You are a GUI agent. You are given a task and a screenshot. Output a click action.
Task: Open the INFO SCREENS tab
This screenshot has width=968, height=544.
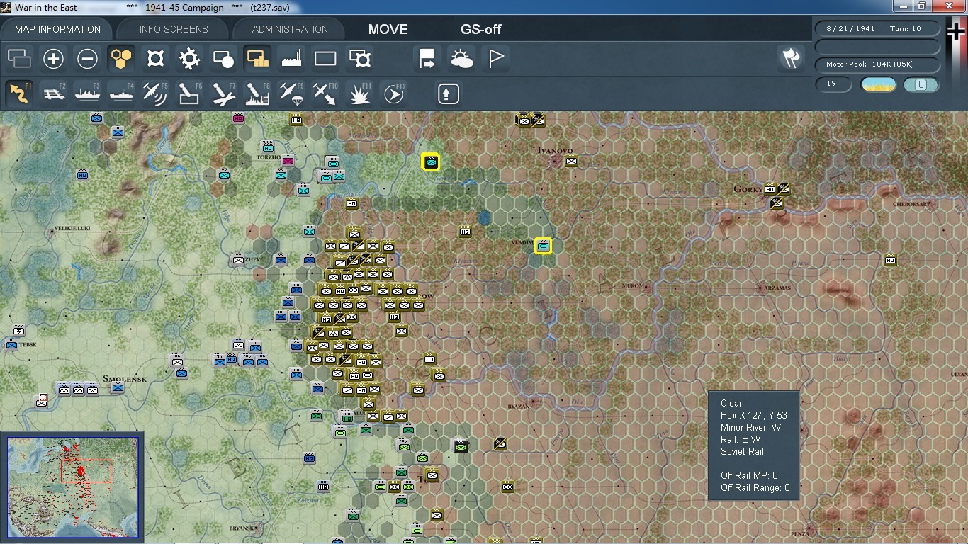coord(174,29)
